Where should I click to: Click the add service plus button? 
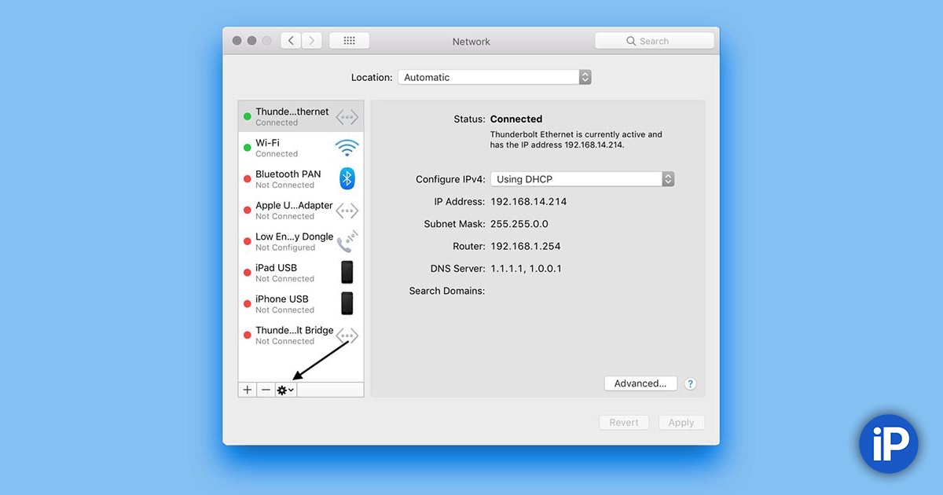248,390
